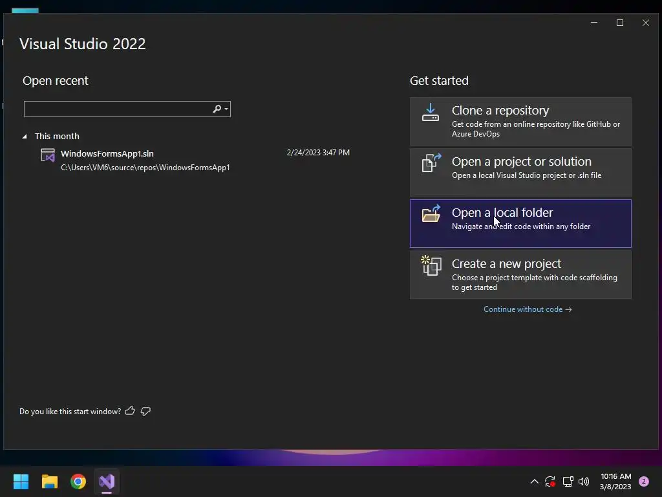The image size is (662, 497).
Task: Click the C:\Users\VM6\source\repos\WindowsFormsApp1 path text
Action: (145, 168)
